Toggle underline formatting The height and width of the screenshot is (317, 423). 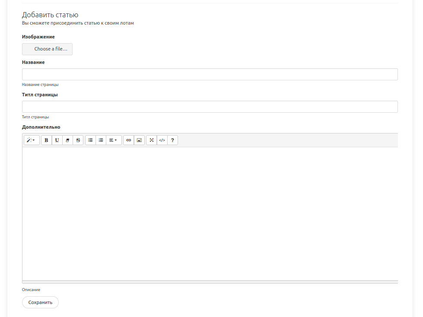57,140
